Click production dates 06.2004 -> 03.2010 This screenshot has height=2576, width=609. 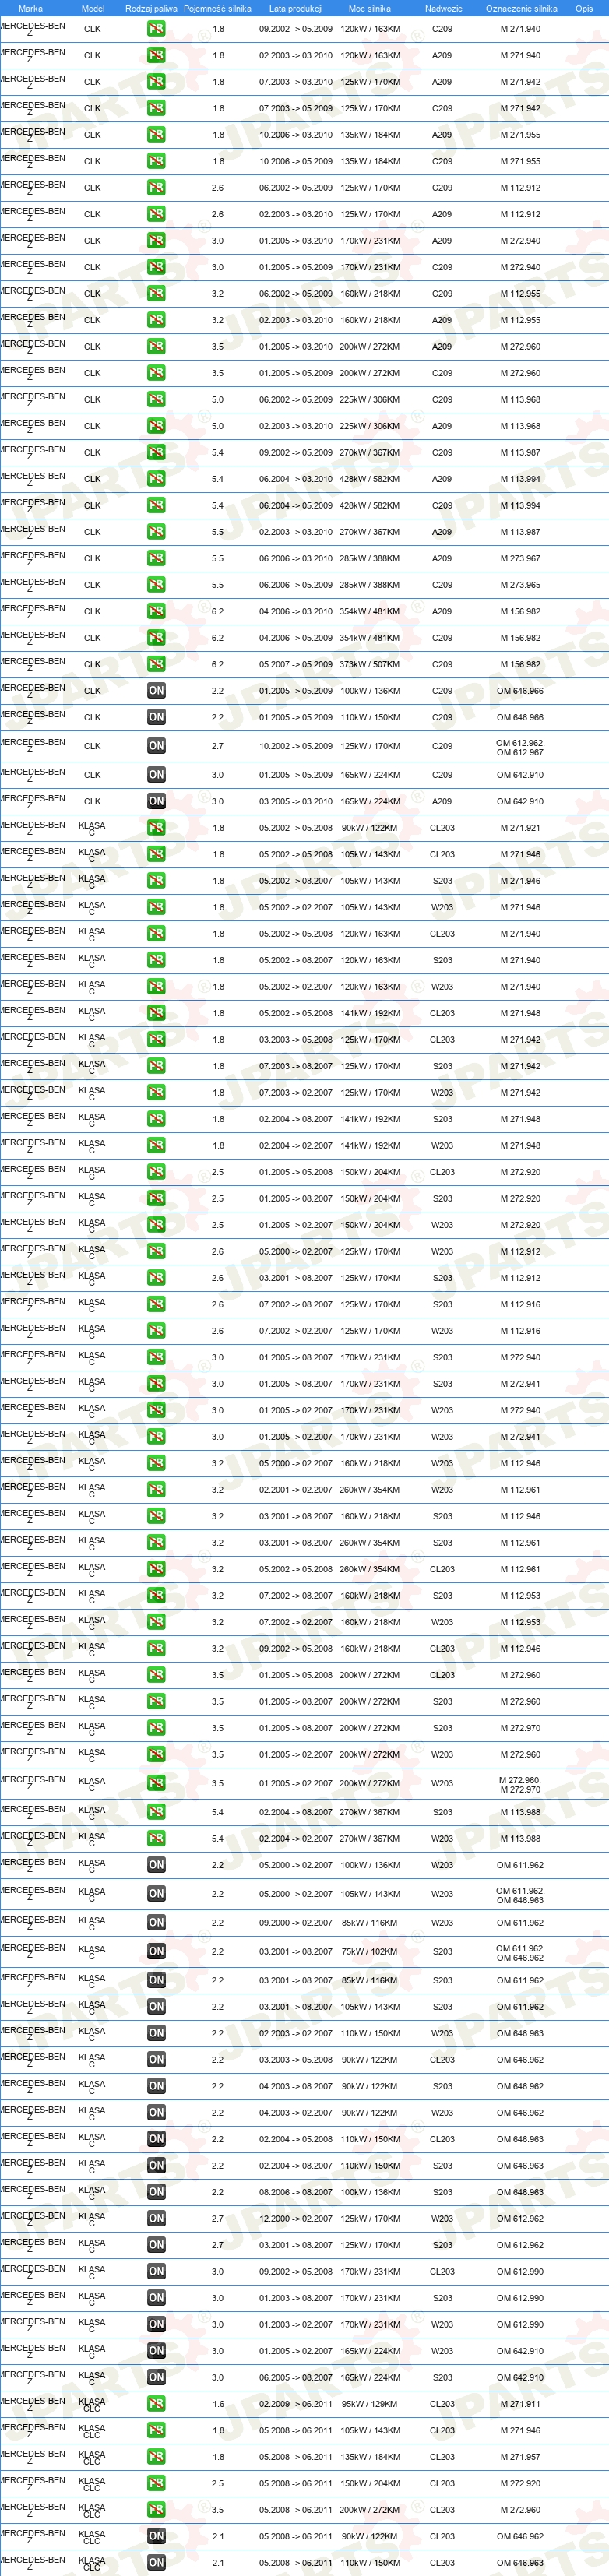(x=296, y=479)
